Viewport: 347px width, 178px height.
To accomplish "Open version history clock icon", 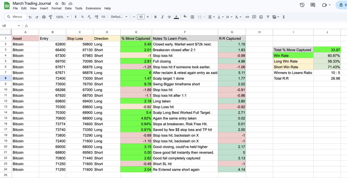I will coord(302,5).
